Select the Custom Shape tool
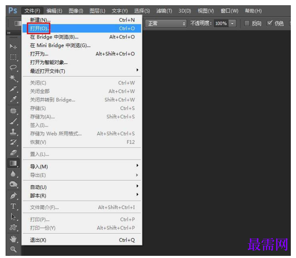 (13, 227)
